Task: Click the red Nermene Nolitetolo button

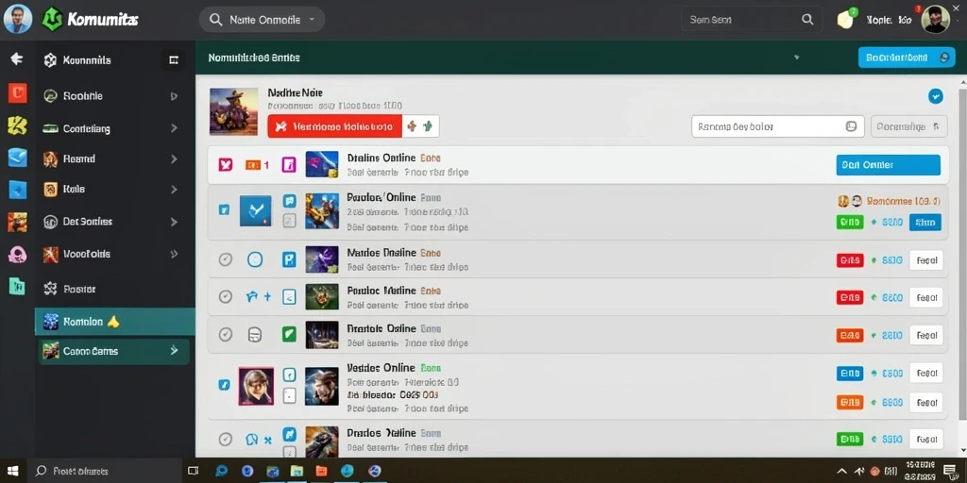Action: click(x=334, y=126)
